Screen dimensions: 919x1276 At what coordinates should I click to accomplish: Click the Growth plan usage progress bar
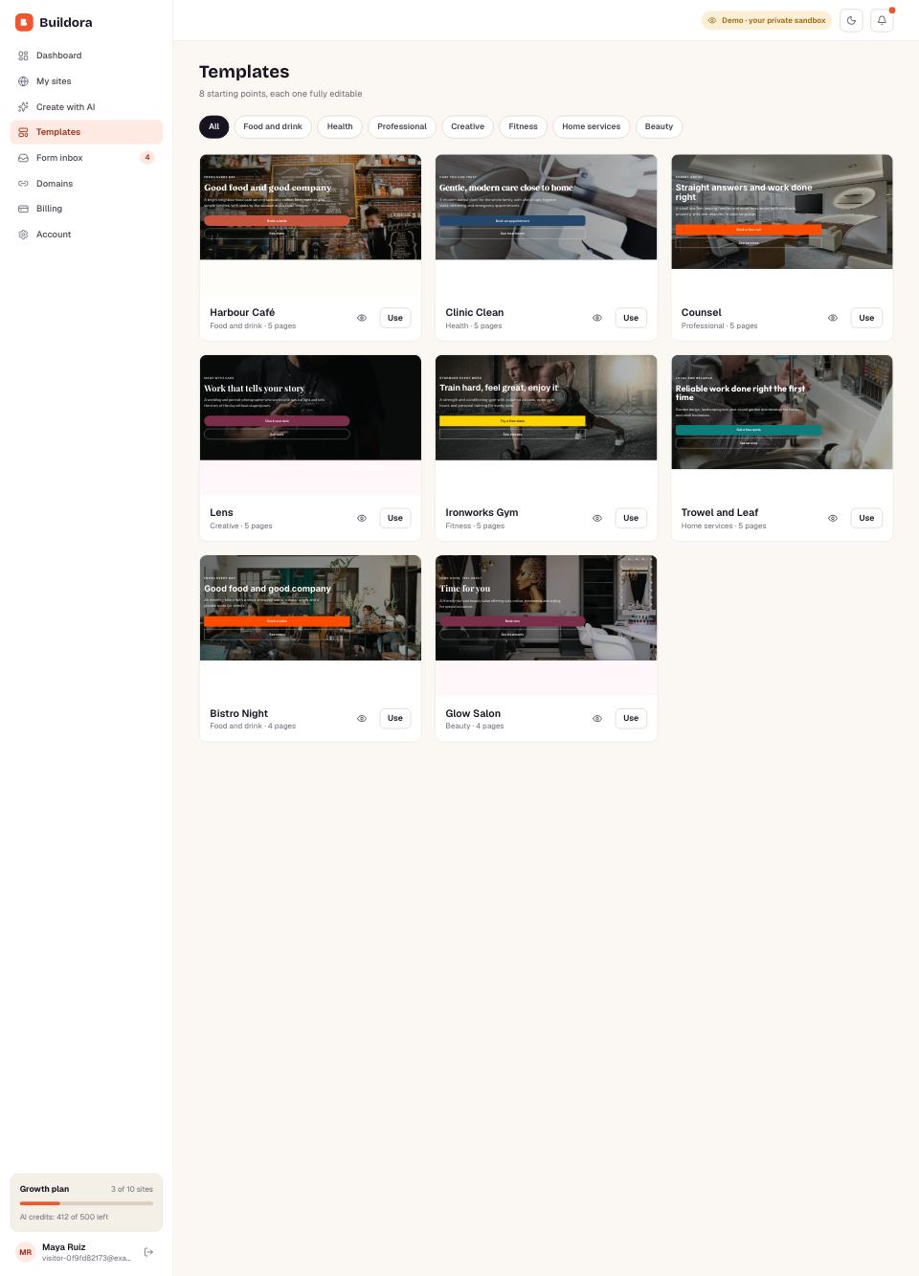[86, 1203]
